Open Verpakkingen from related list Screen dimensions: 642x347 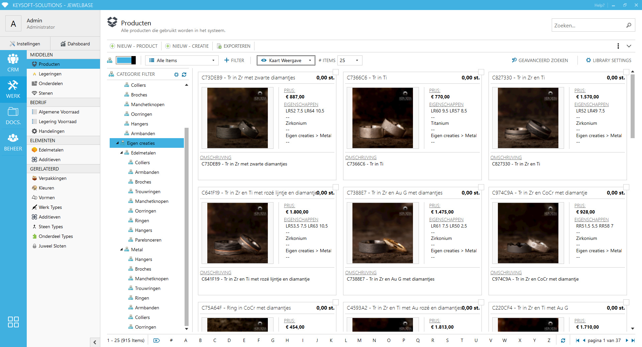(x=52, y=178)
